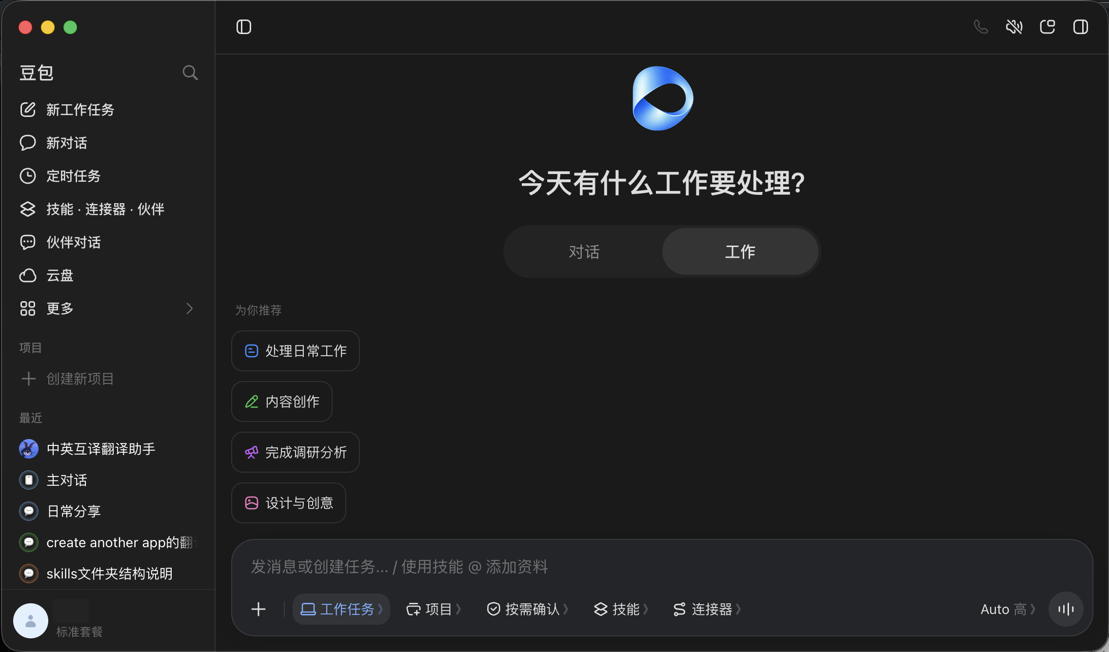Click the 新对话 chat bubble icon
This screenshot has width=1109, height=652.
28,143
